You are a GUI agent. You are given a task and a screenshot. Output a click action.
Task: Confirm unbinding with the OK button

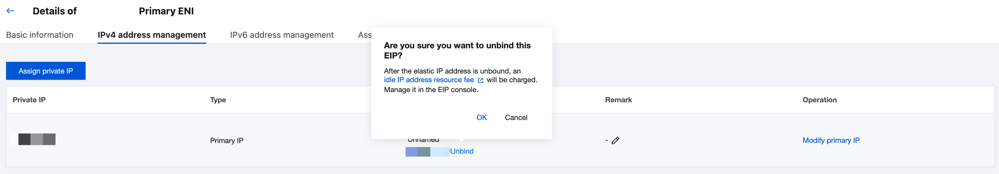click(x=481, y=118)
